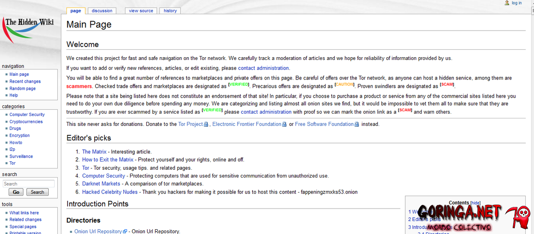Viewport: 534px width, 234px height.
Task: Browse the Surveillance category
Action: coord(21,156)
